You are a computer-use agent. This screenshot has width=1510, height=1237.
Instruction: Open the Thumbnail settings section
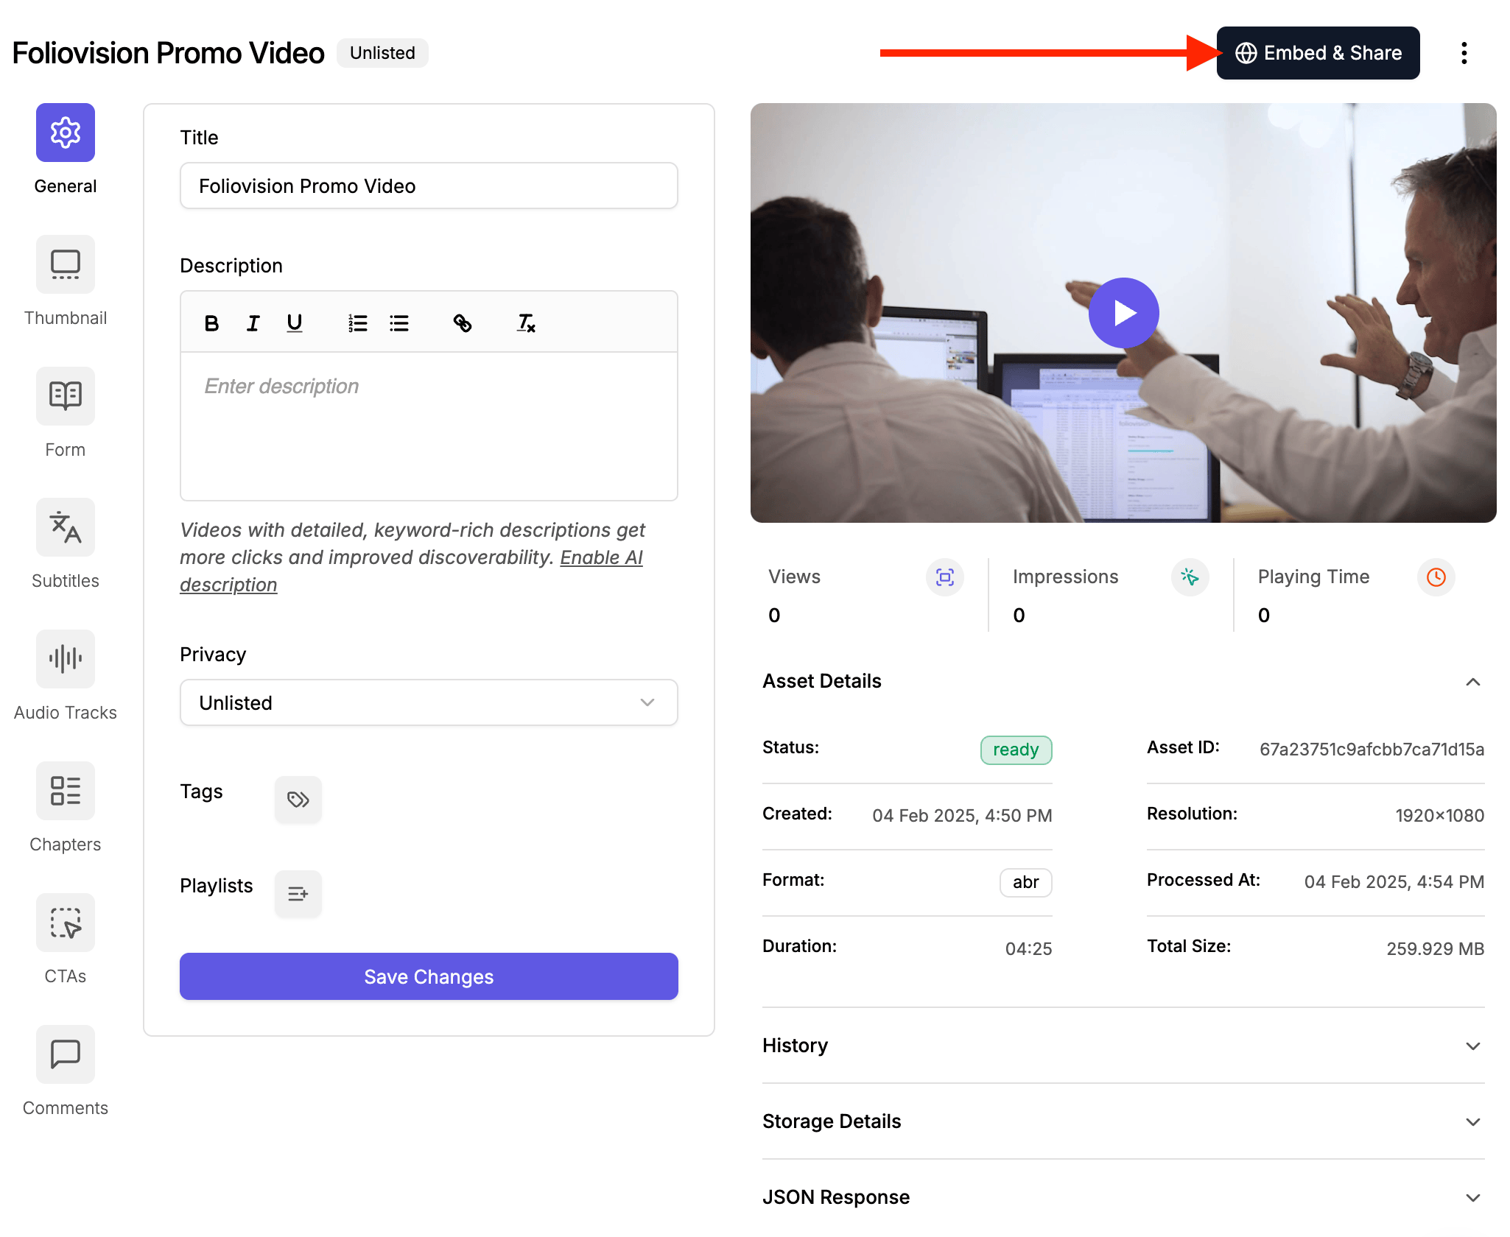tap(65, 264)
